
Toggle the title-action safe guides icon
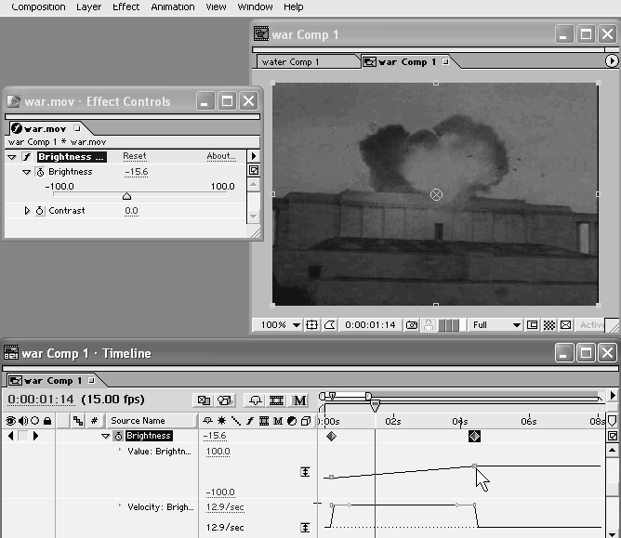312,325
